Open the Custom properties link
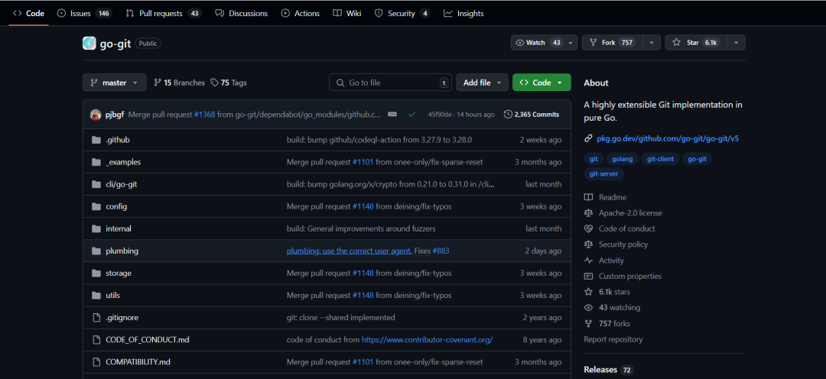The height and width of the screenshot is (379, 826). click(623, 276)
